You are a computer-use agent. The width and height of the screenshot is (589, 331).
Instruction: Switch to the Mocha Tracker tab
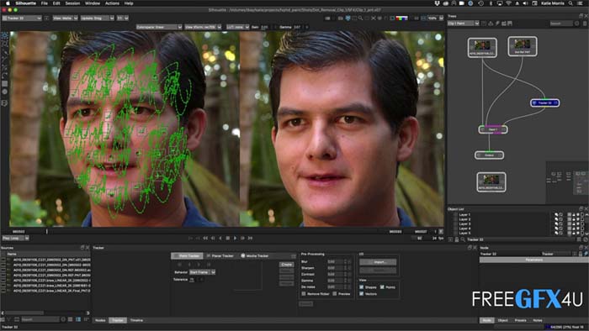(x=255, y=255)
